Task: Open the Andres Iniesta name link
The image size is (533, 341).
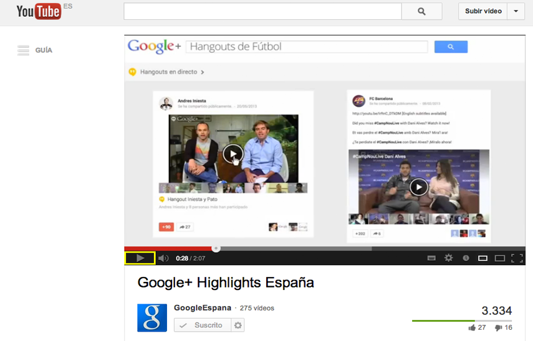Action: tap(192, 101)
